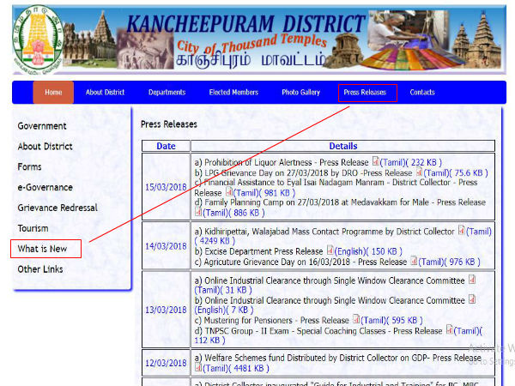Click the Date column header
The width and height of the screenshot is (515, 386).
pyautogui.click(x=166, y=146)
